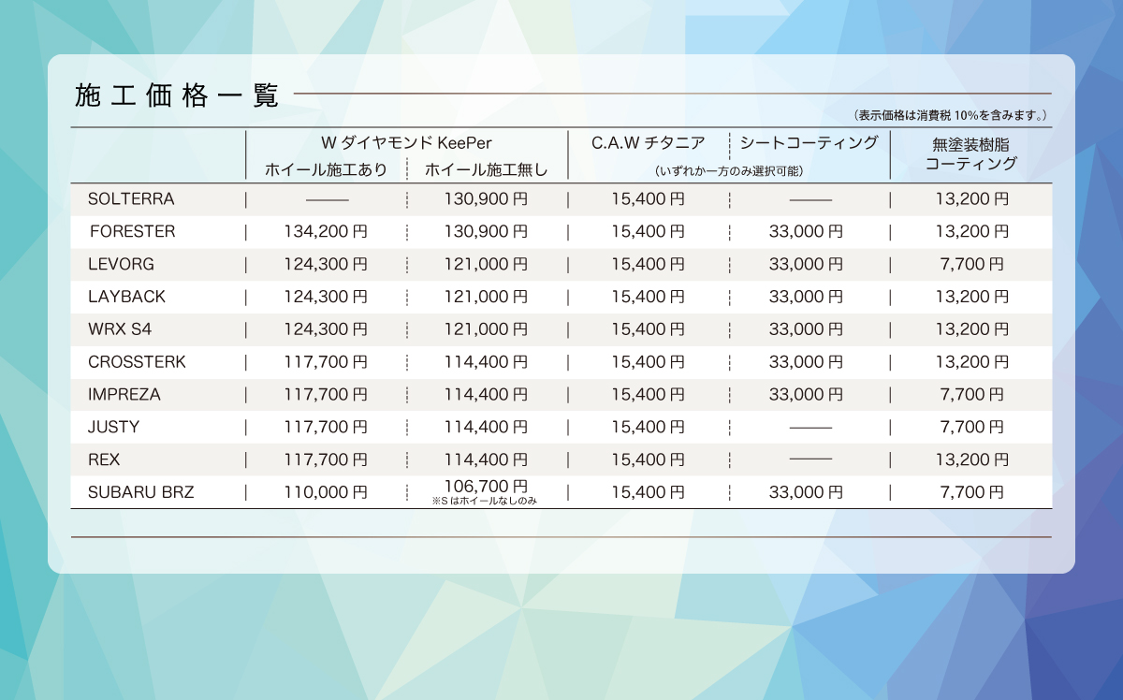The image size is (1123, 700).
Task: Click FORESTER's 134,200円 price
Action: pos(326,231)
